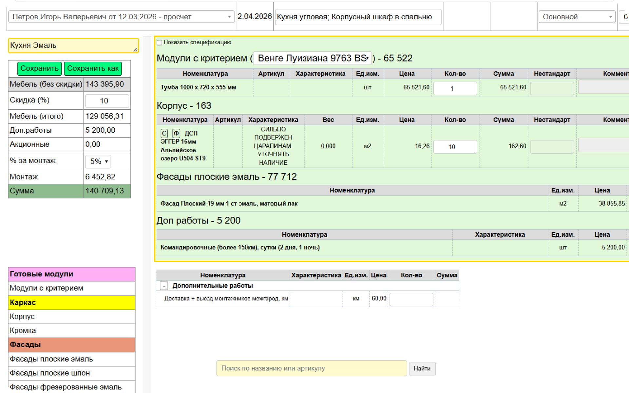Click the Найти search button
This screenshot has width=629, height=393.
pos(422,368)
